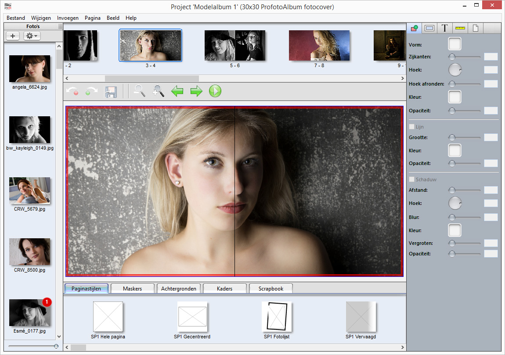The image size is (505, 355).
Task: Open the Invoegen menu
Action: pos(68,18)
